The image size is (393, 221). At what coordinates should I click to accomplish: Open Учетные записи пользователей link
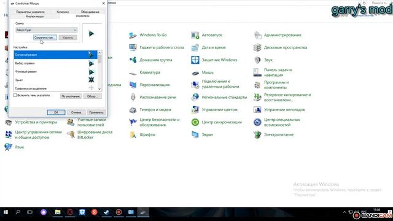[91, 122]
